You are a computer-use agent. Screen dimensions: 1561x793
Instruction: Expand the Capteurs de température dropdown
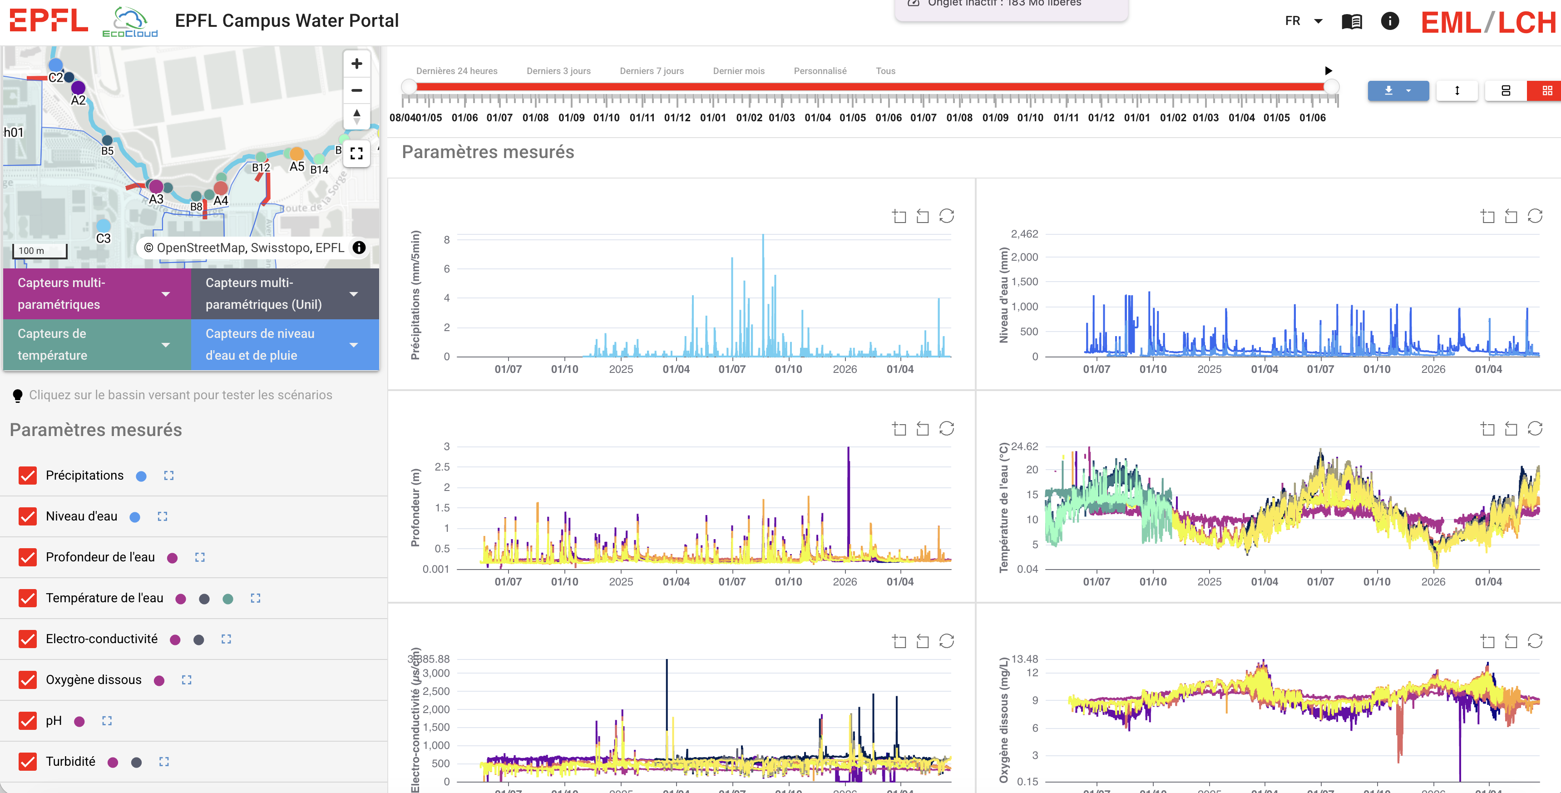97,344
